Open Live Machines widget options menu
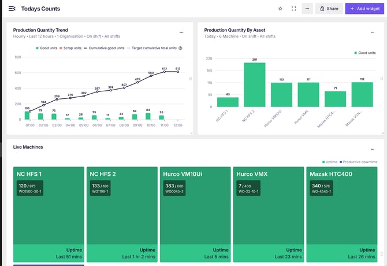The height and width of the screenshot is (266, 387). [x=373, y=149]
